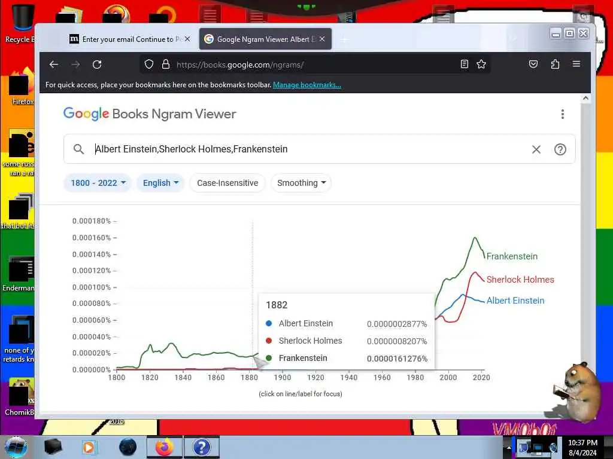Open a new tab with the plus button
Image resolution: width=613 pixels, height=459 pixels.
point(344,39)
